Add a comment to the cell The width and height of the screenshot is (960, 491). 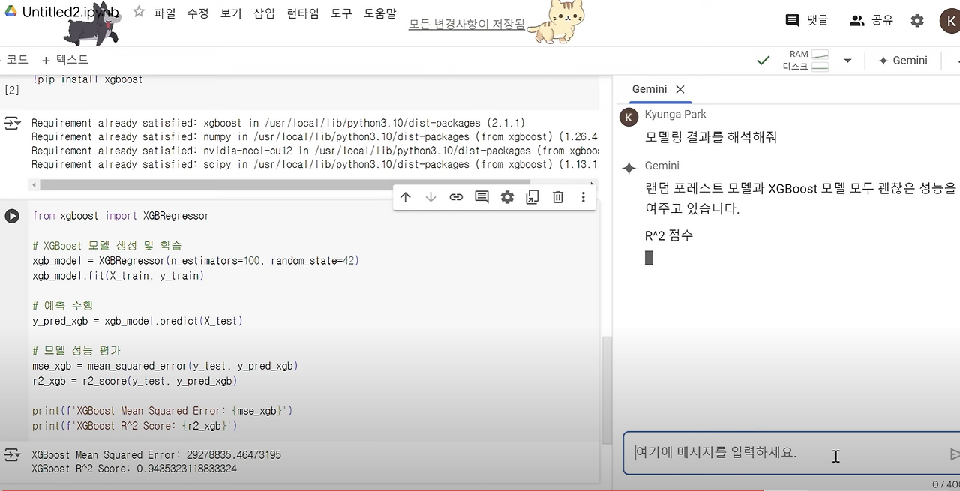[x=481, y=196]
